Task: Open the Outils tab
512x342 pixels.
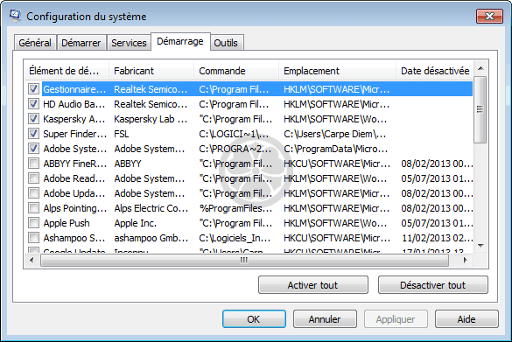Action: [226, 43]
